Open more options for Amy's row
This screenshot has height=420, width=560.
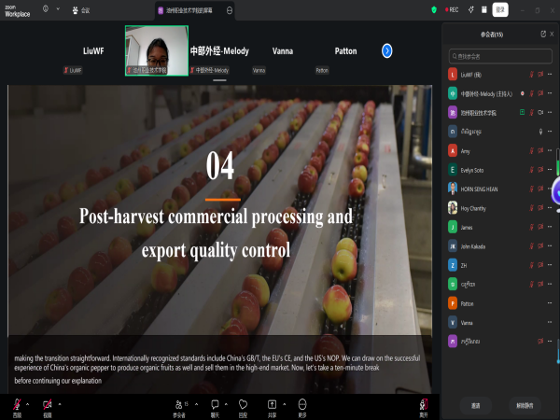550,150
